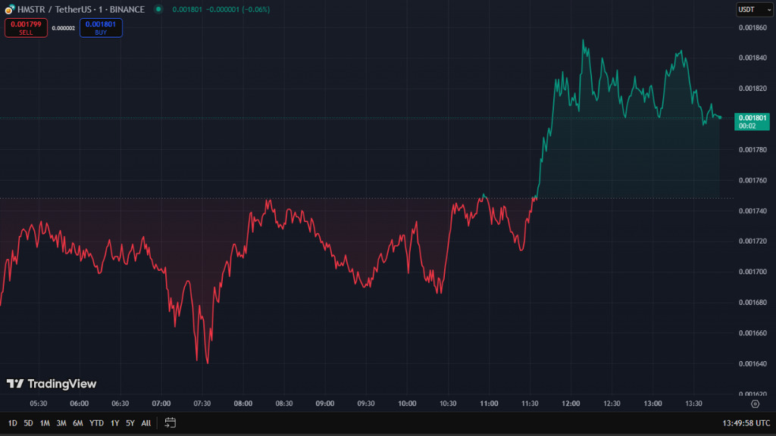Open the timezone menu at 13:49:58 UTC
Image resolution: width=776 pixels, height=436 pixels.
pos(746,422)
